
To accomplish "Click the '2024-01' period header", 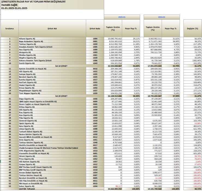I will pyautogui.click(x=162, y=17).
